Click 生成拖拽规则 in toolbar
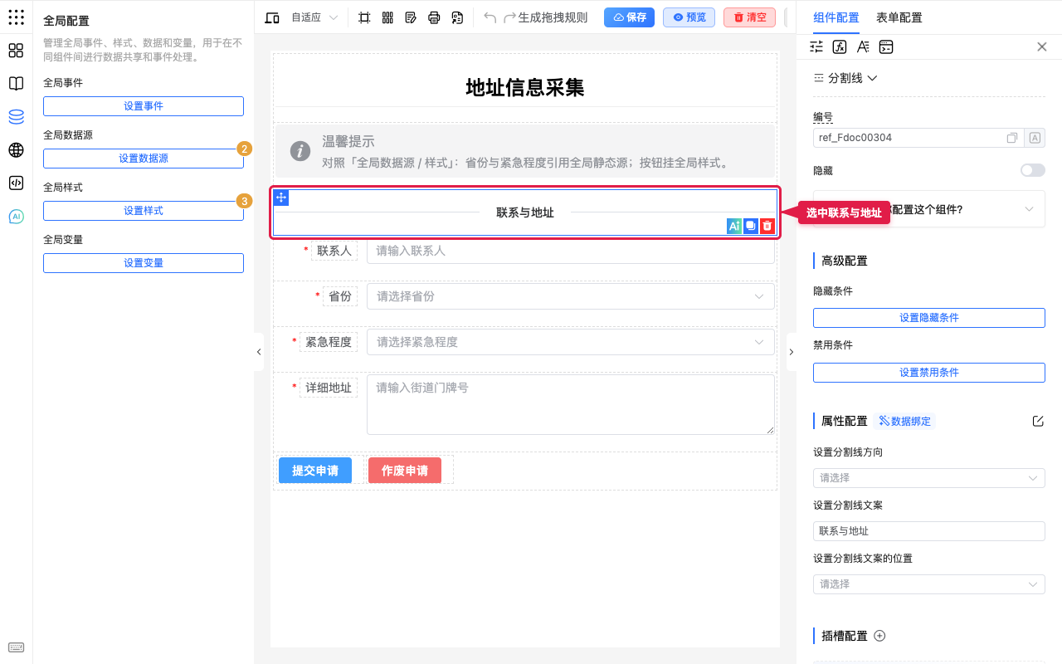 pos(553,17)
